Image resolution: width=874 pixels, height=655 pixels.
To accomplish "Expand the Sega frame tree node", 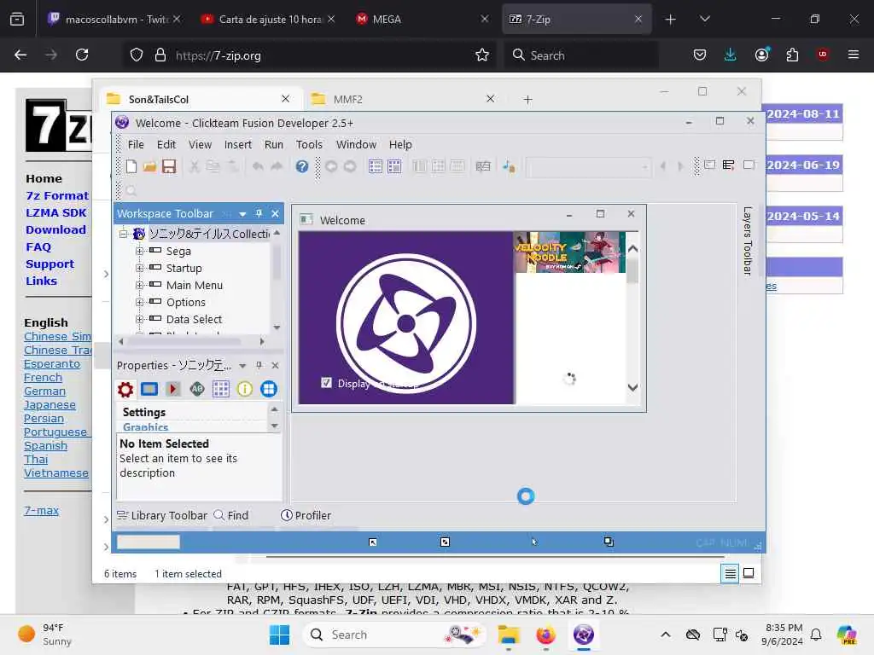I will click(x=139, y=252).
